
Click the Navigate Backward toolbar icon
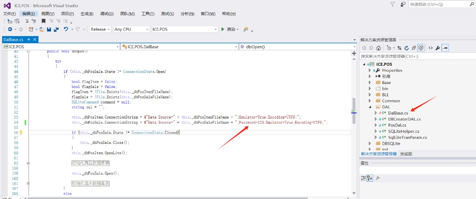pyautogui.click(x=10, y=29)
